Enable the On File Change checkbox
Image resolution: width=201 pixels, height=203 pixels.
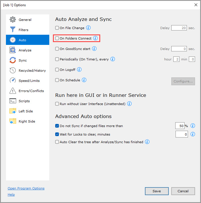pyautogui.click(x=57, y=28)
